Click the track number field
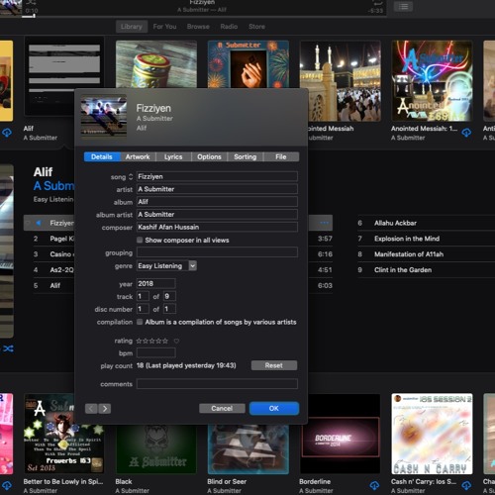This screenshot has width=495, height=495. point(143,296)
